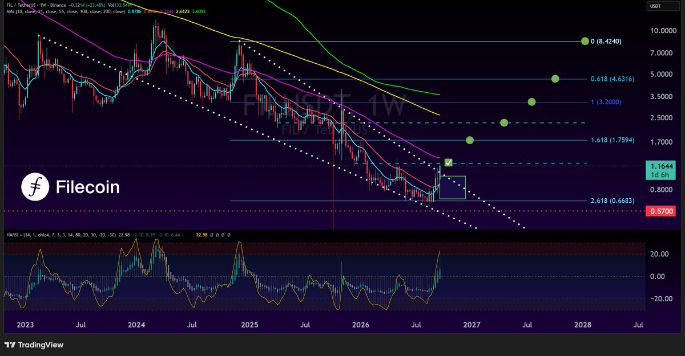The image size is (685, 356).
Task: Click the 2.5000 price axis value
Action: 662,118
